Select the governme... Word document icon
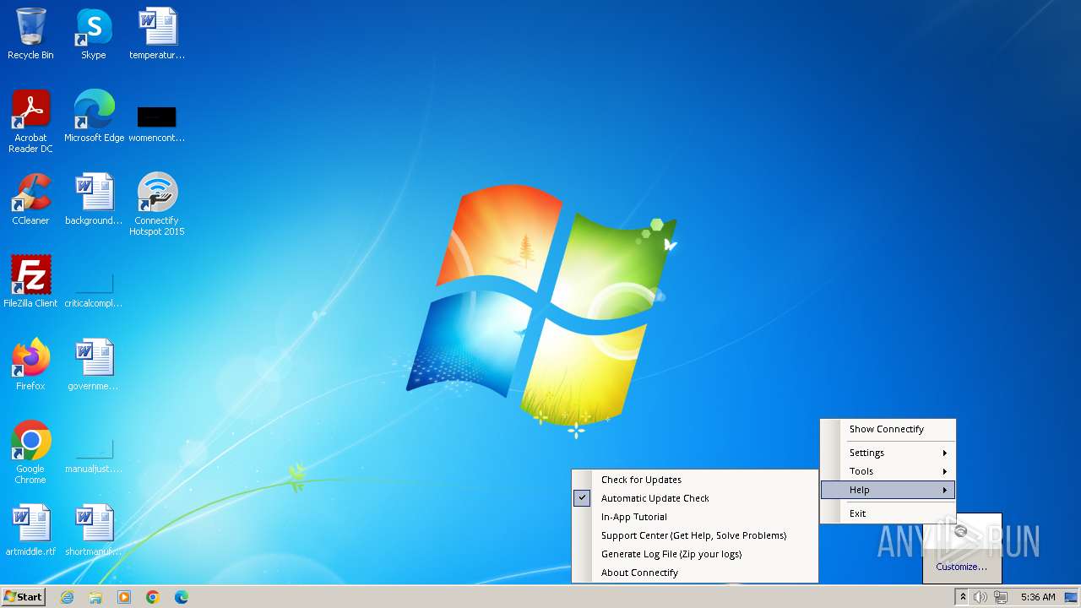This screenshot has height=608, width=1081. (94, 365)
